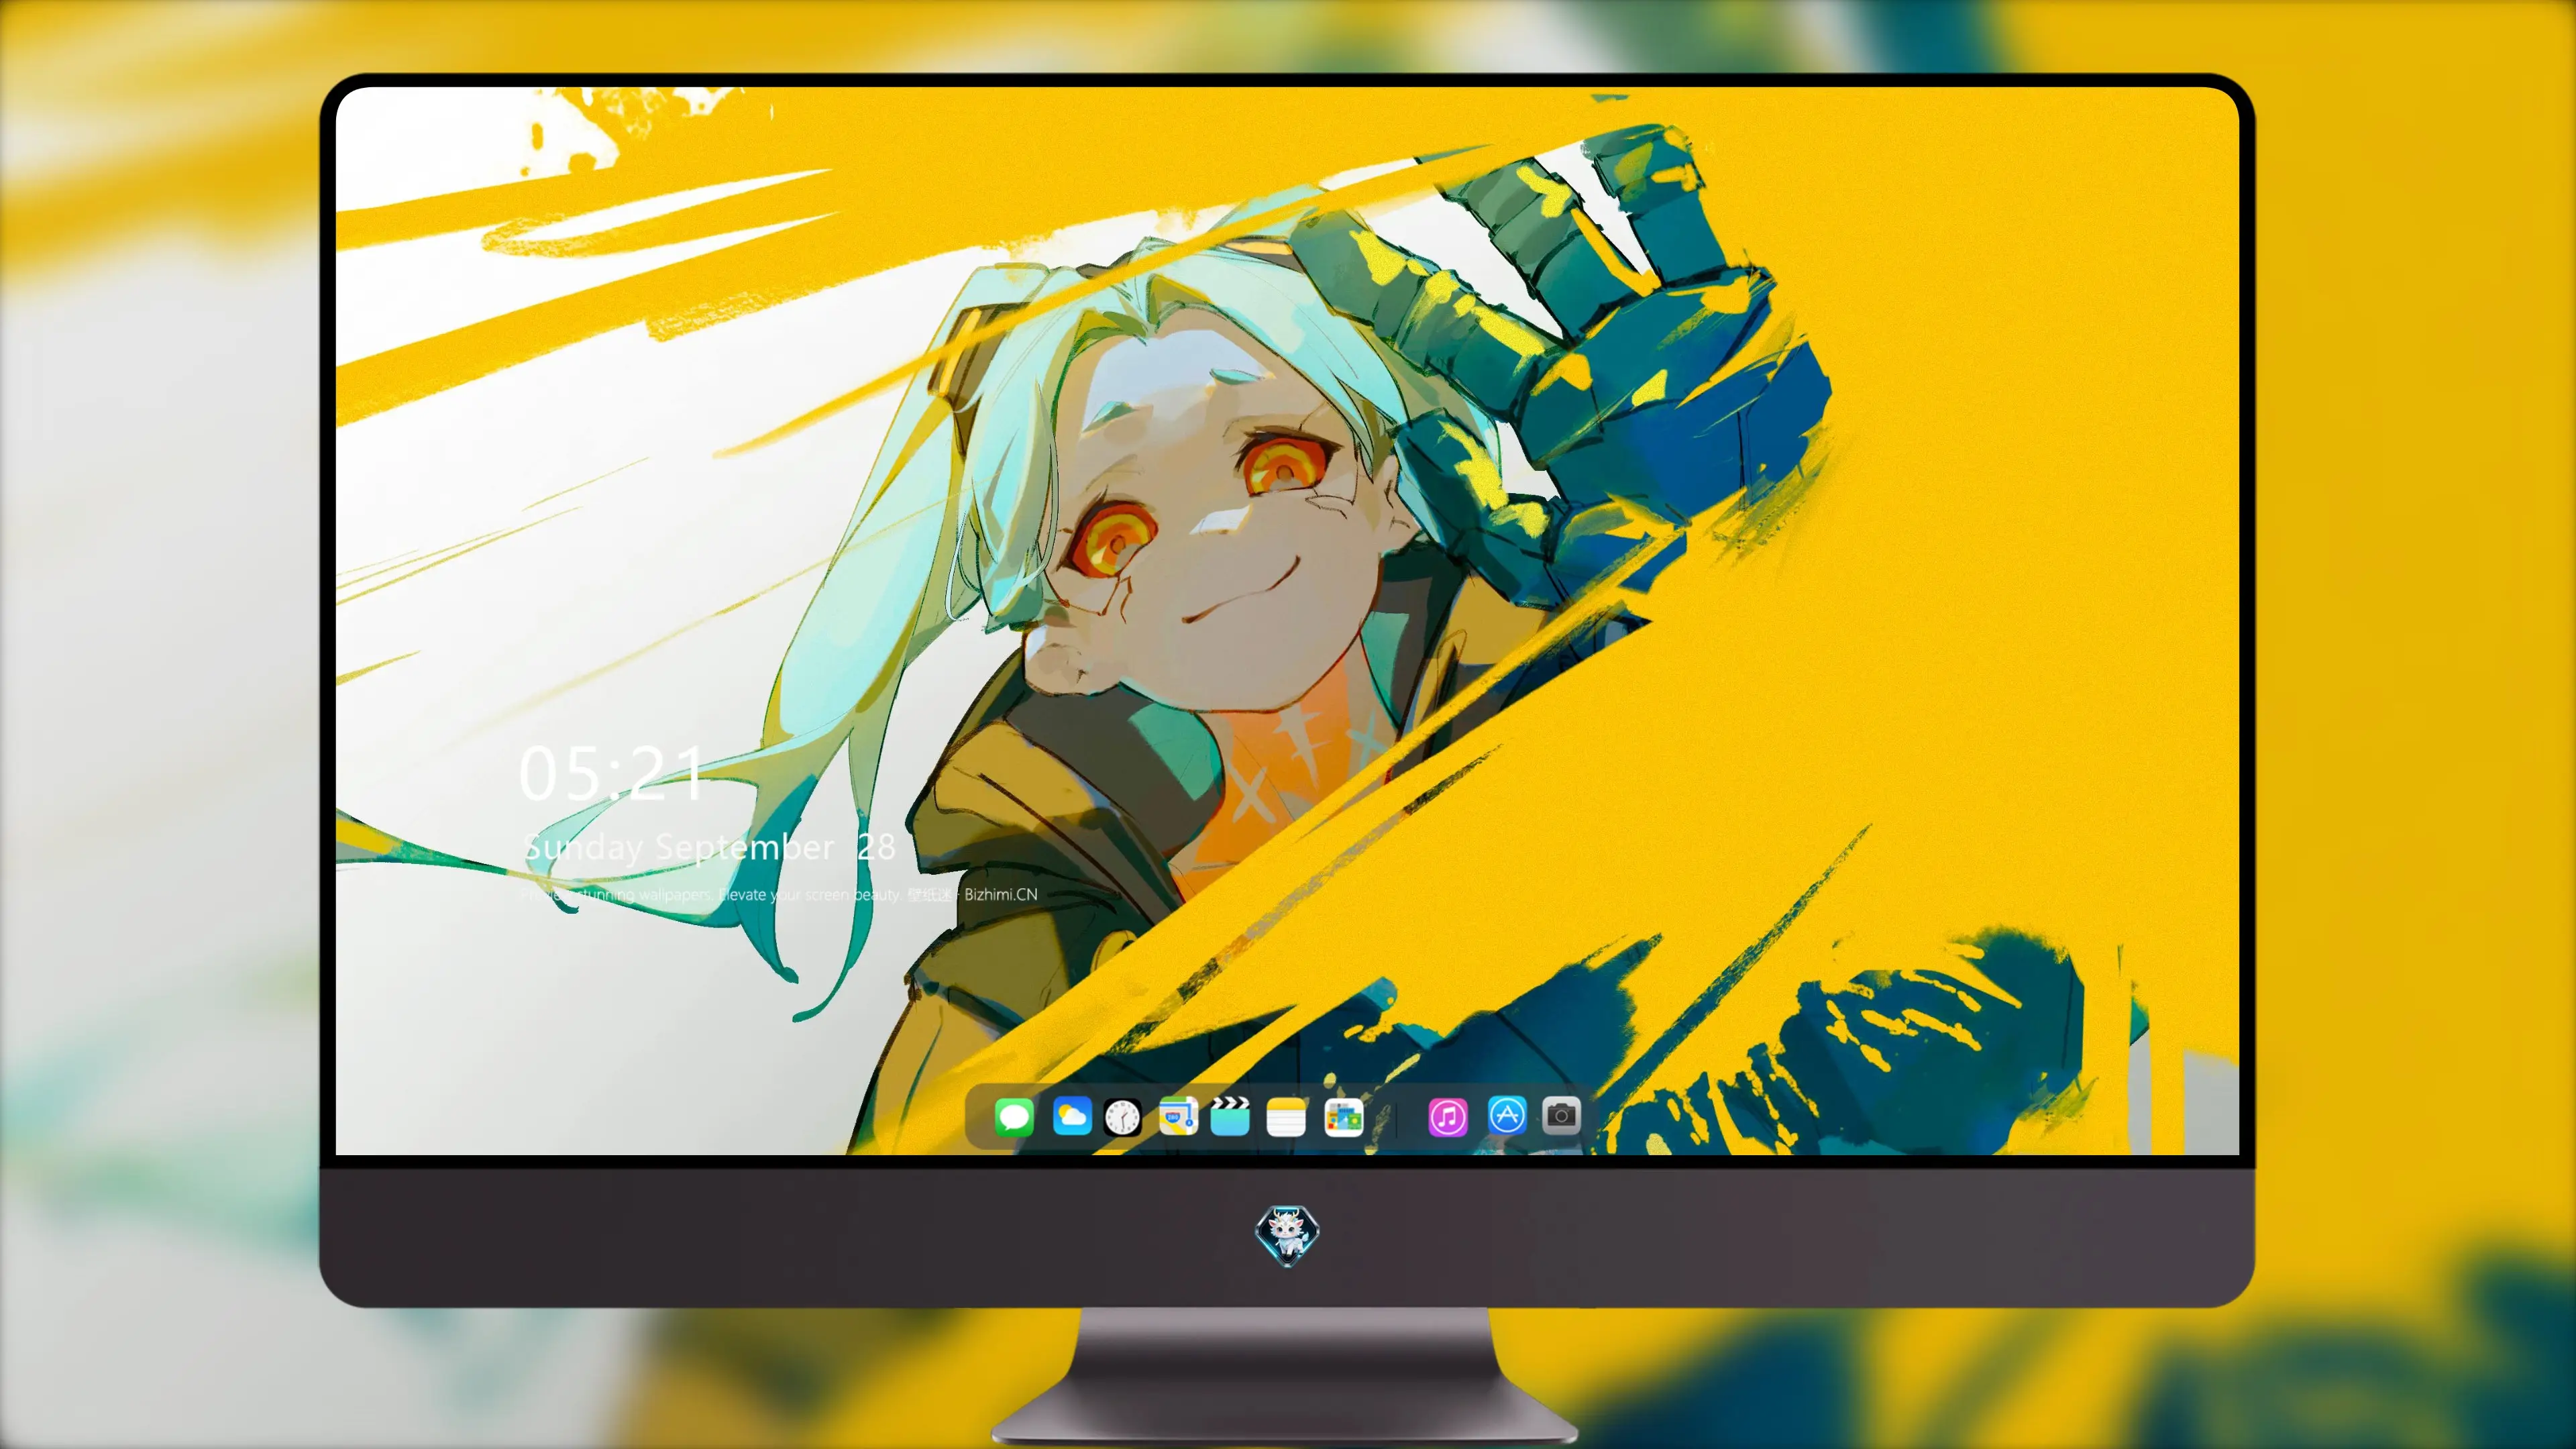This screenshot has height=1449, width=2576.
Task: Launch the Videos clapperboard app
Action: [1230, 1116]
